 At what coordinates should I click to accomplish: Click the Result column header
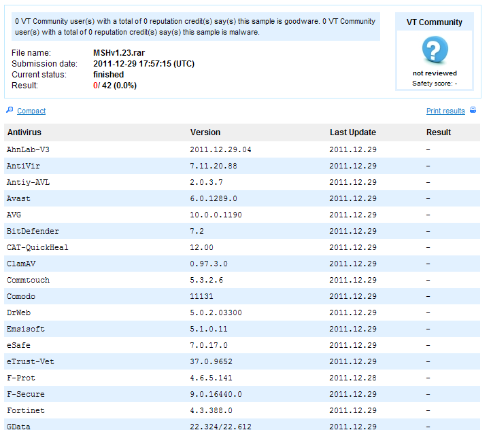coord(439,132)
